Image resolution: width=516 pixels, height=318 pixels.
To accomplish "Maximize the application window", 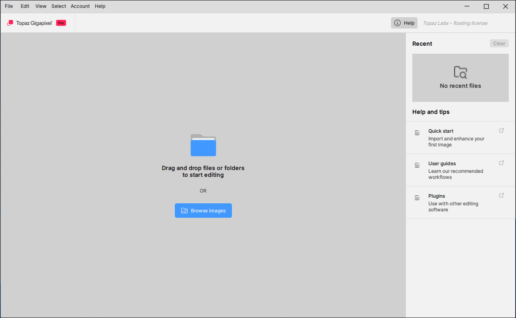I will pyautogui.click(x=486, y=6).
